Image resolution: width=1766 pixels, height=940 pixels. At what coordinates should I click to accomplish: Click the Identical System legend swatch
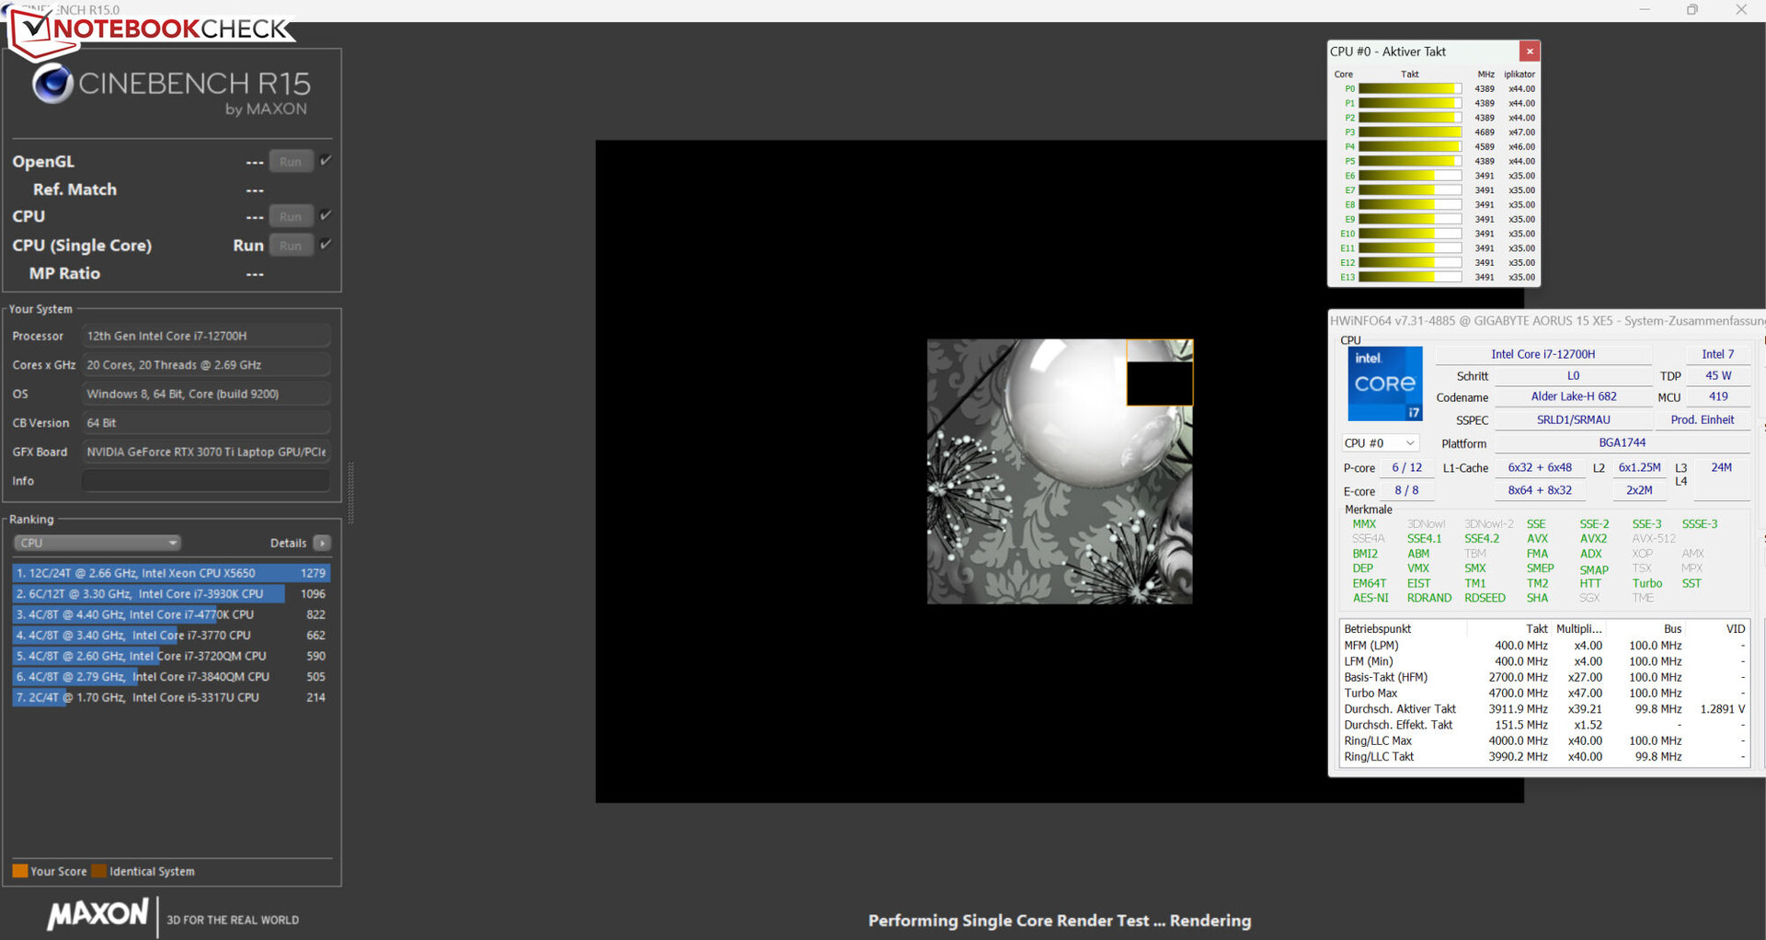[x=98, y=871]
